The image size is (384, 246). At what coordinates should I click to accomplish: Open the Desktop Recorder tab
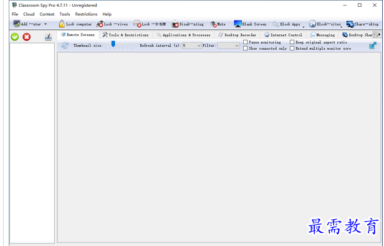pos(237,35)
